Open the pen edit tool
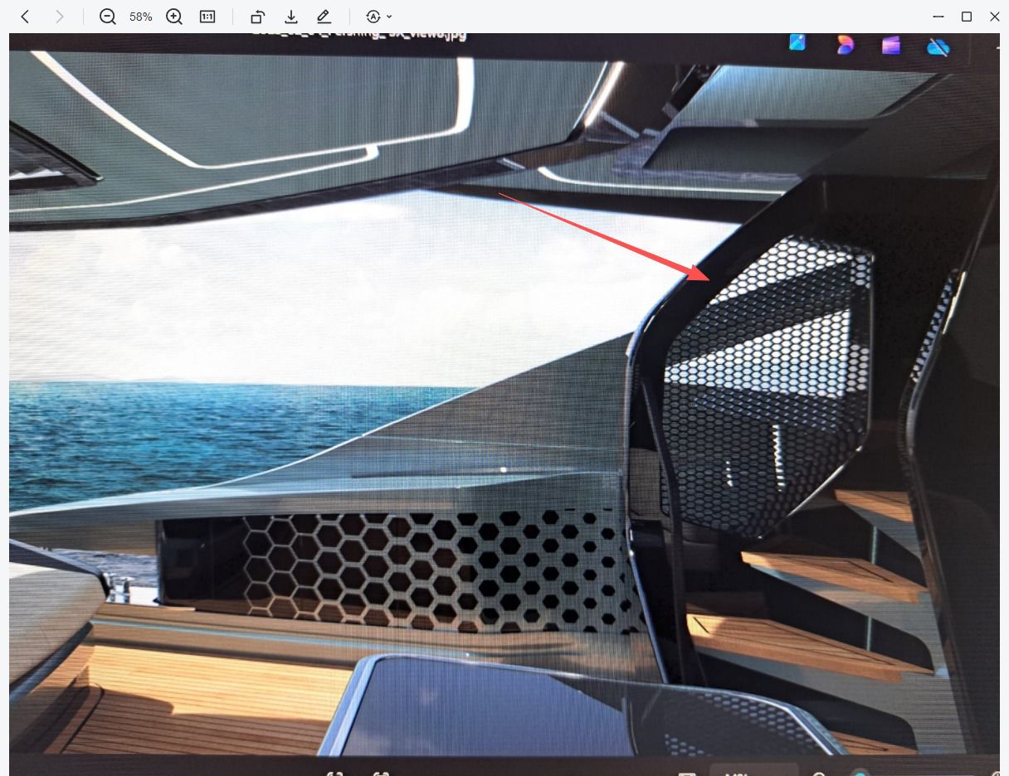The width and height of the screenshot is (1009, 776). (324, 17)
